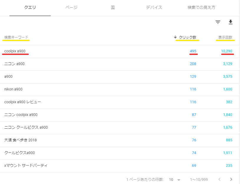The image size is (240, 184).
Task: Select the 大須 食べ歩き 2018 query
Action: pos(20,140)
